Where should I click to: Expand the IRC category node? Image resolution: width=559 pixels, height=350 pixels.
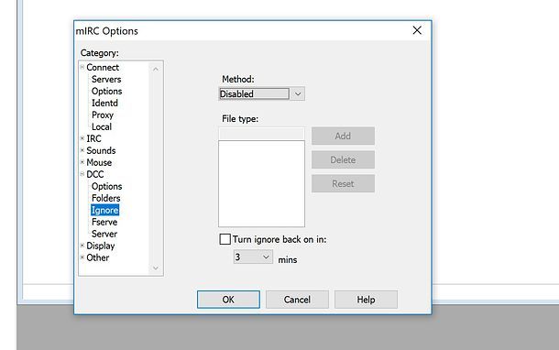pyautogui.click(x=82, y=138)
